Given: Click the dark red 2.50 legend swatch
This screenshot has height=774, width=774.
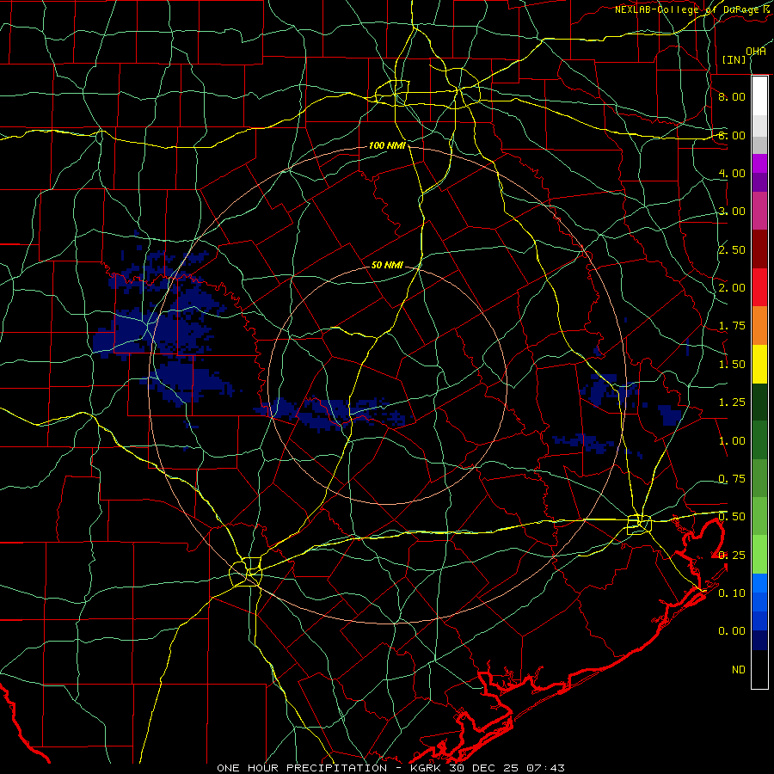Looking at the screenshot, I should pyautogui.click(x=759, y=249).
